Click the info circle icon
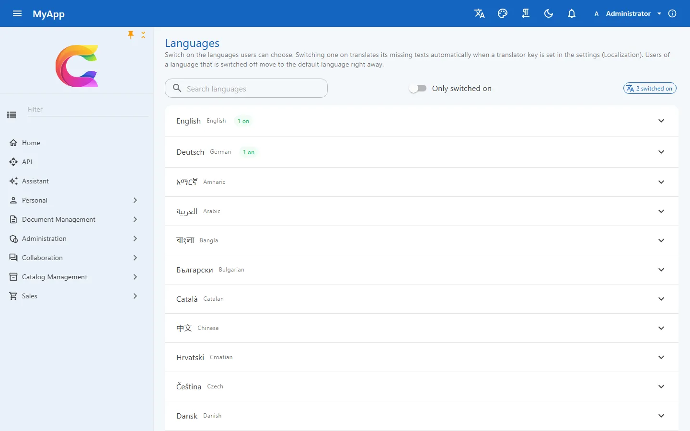 (x=672, y=13)
